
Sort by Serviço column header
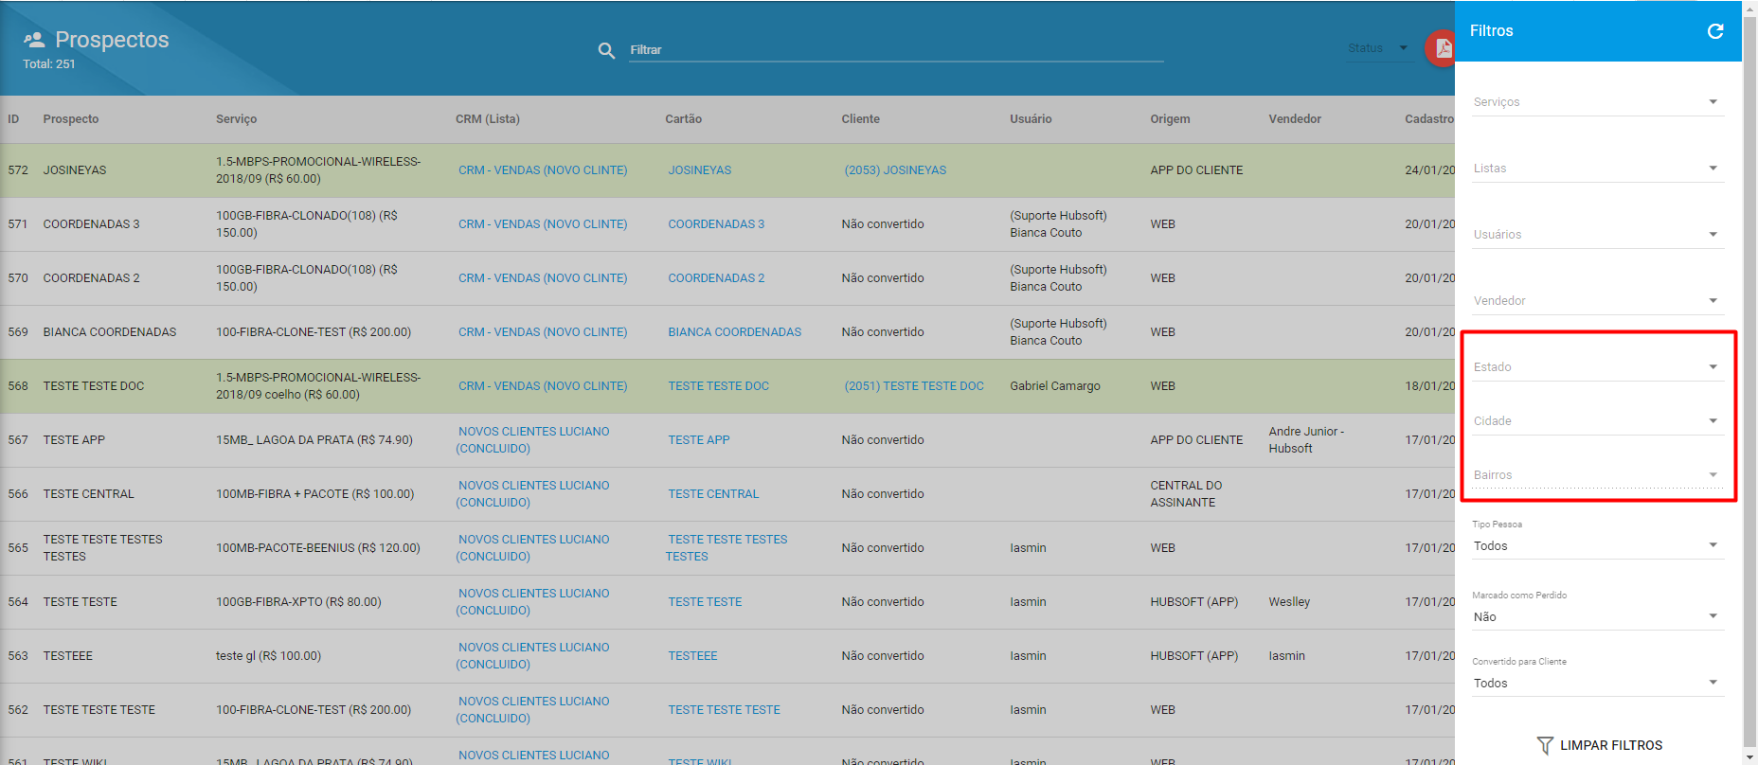pyautogui.click(x=236, y=119)
